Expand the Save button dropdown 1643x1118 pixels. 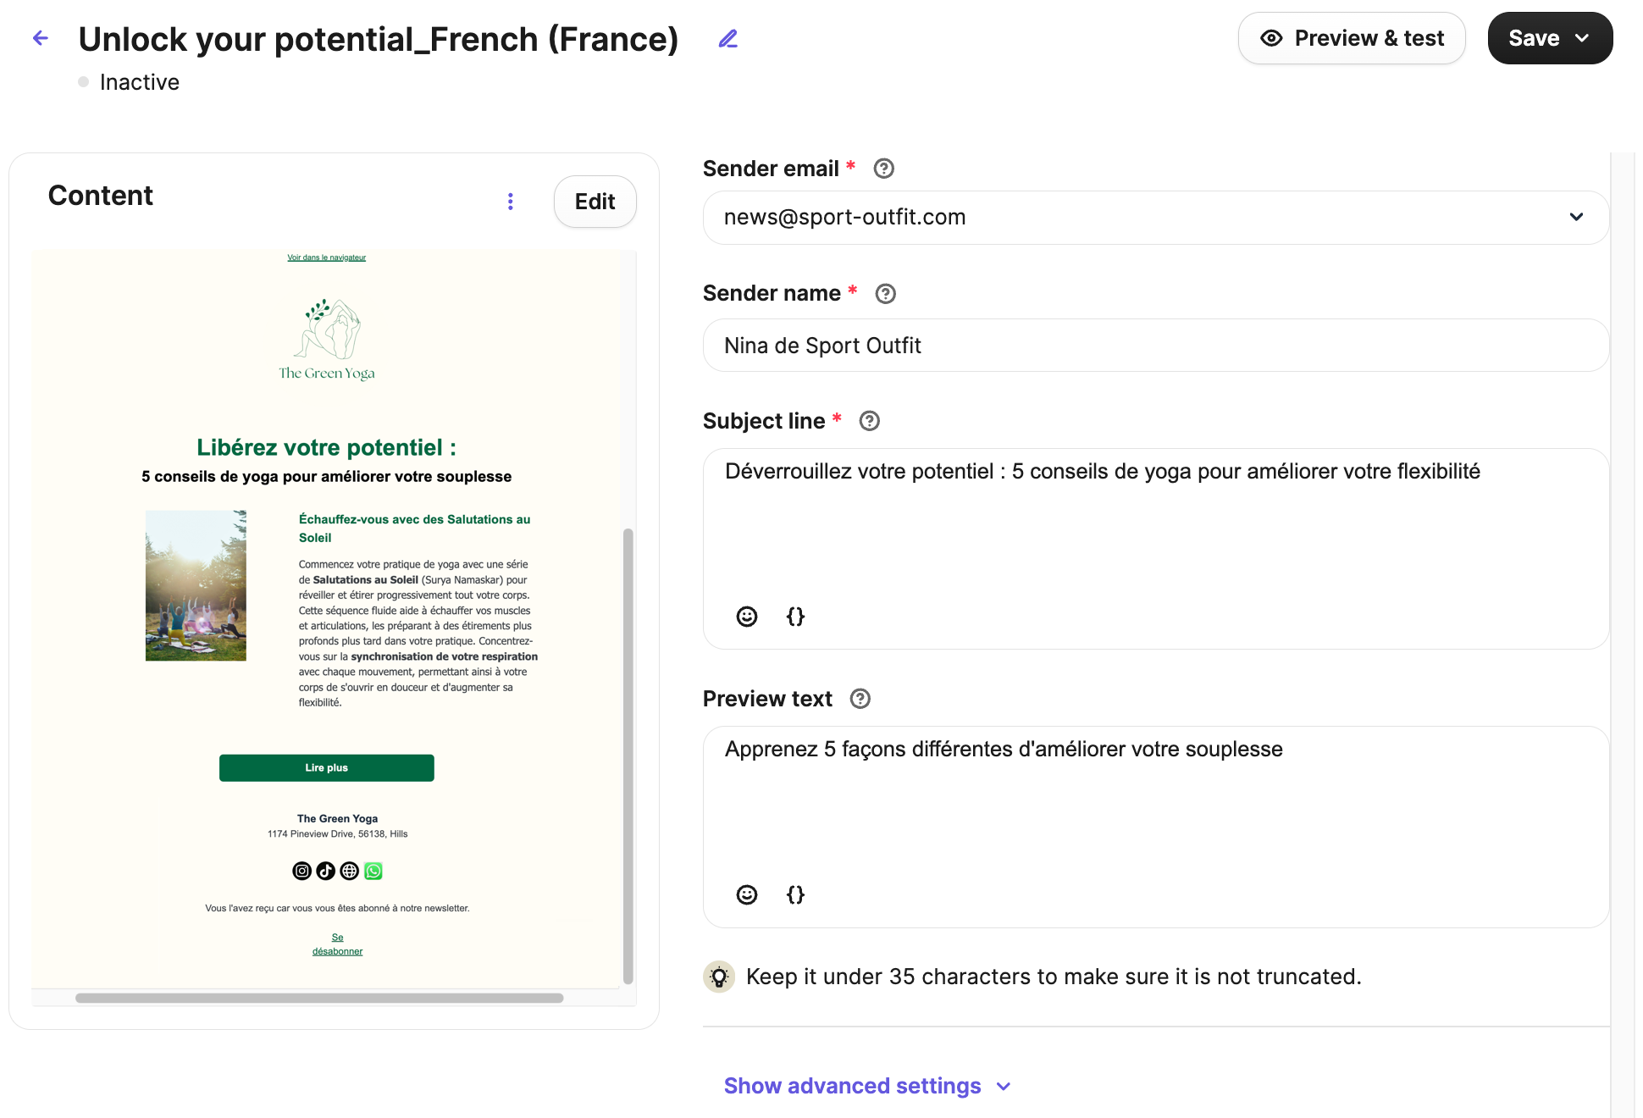1581,38
